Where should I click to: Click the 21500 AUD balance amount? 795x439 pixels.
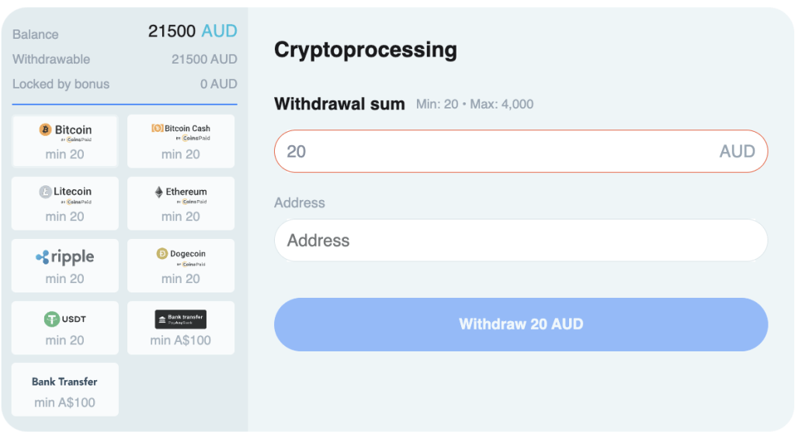(193, 32)
